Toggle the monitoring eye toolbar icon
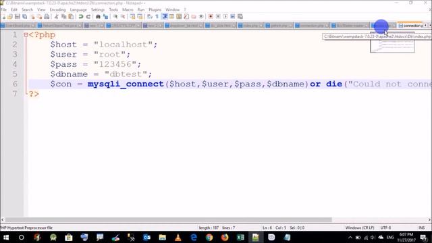The image size is (432, 243). point(201,16)
